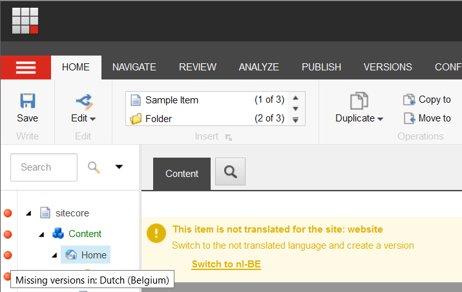This screenshot has height=292, width=462.
Task: Focus the tree Search input field
Action: tap(44, 167)
